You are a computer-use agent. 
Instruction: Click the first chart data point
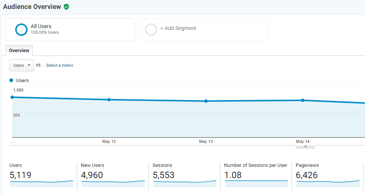[x=12, y=97]
